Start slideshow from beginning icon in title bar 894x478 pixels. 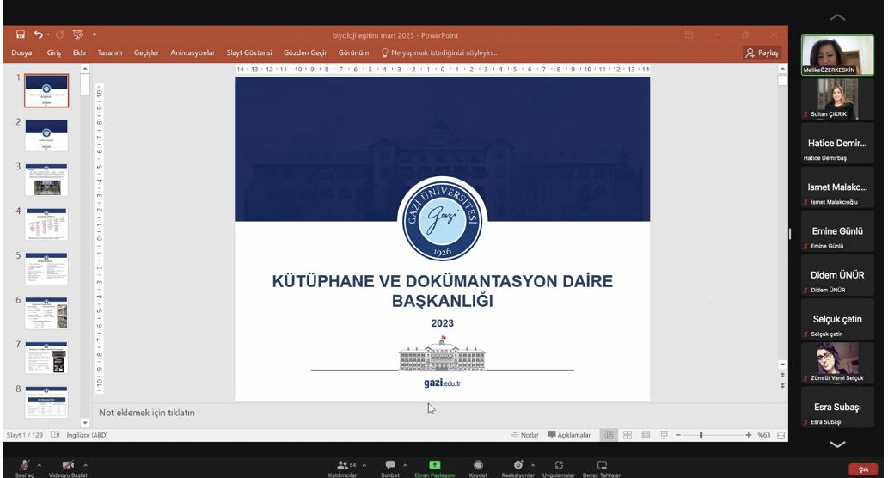[x=77, y=34]
